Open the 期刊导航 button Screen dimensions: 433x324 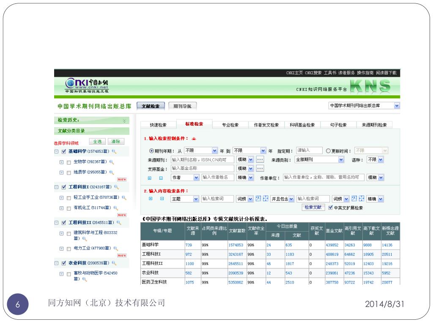click(182, 106)
